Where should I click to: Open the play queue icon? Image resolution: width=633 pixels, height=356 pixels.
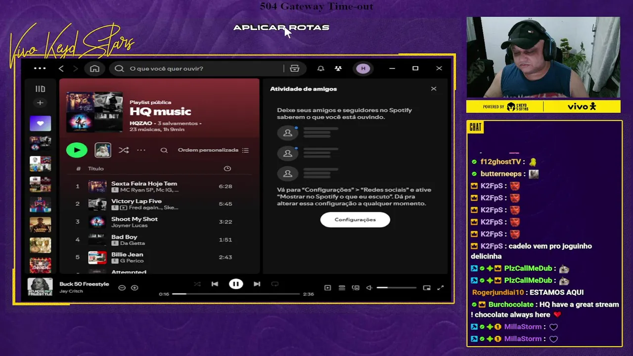click(x=342, y=288)
